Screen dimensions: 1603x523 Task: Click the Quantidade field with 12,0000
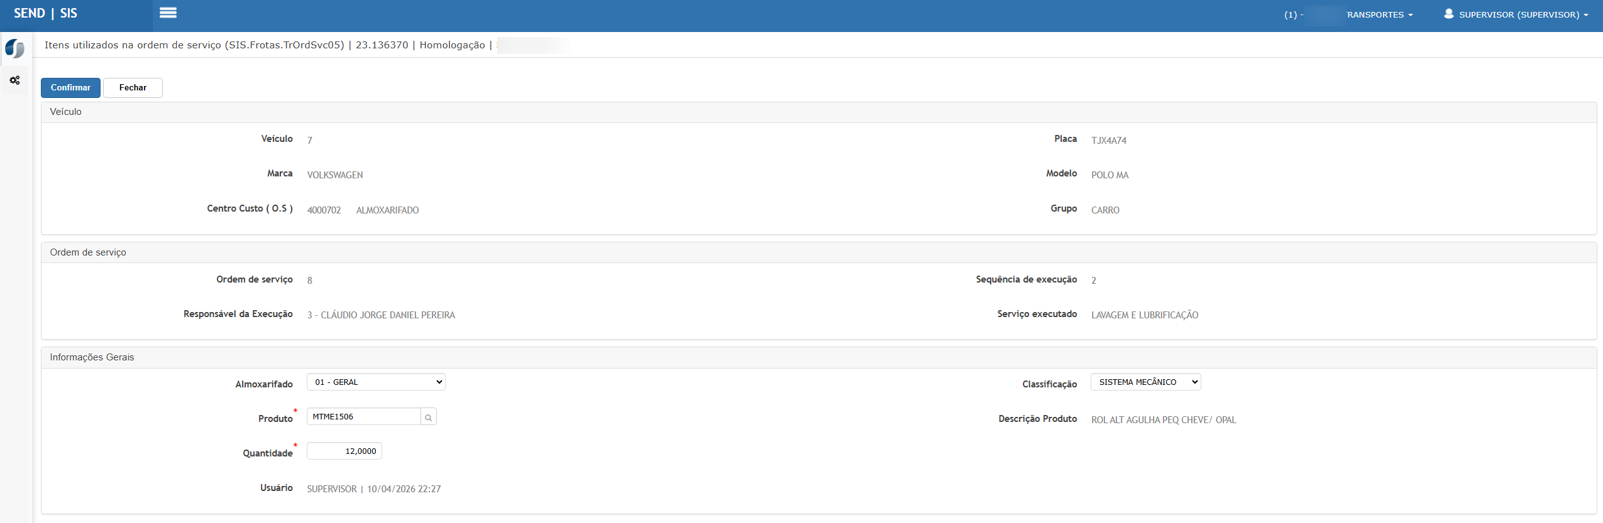click(x=344, y=451)
